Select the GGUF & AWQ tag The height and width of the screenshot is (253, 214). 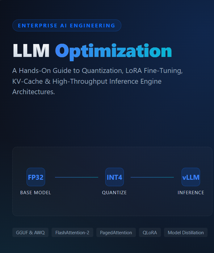[31, 232]
